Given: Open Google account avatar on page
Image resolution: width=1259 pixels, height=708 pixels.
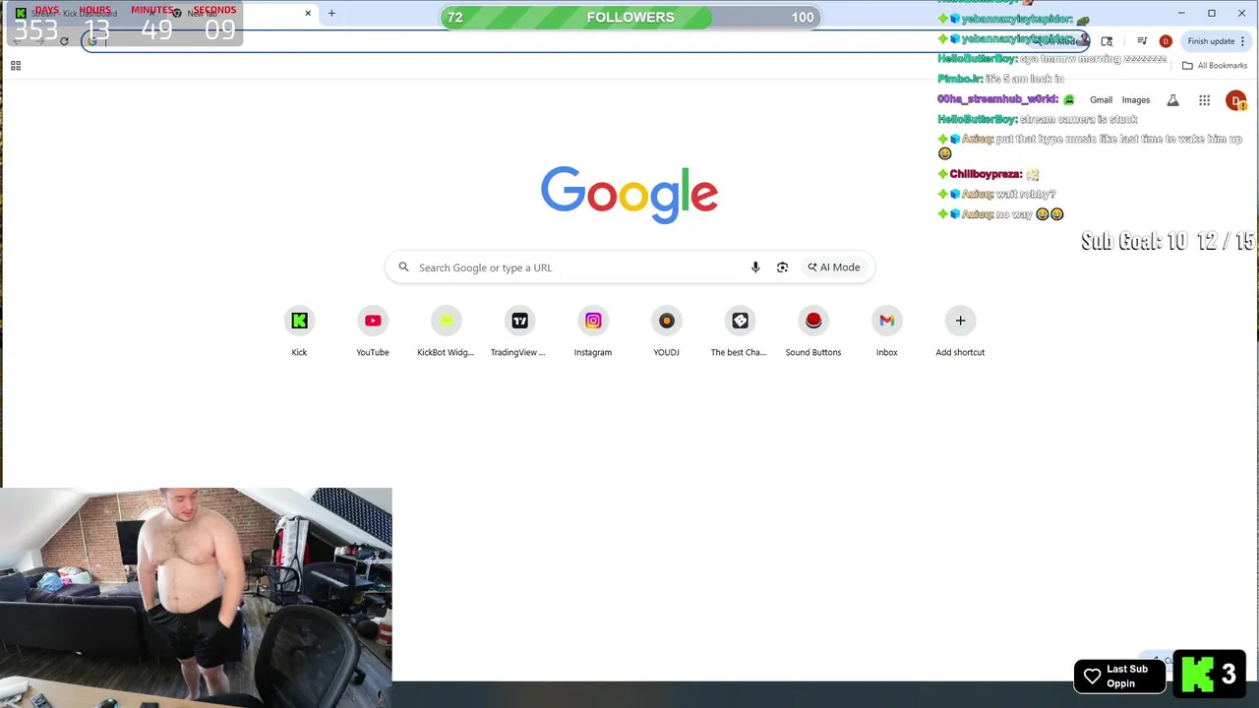Looking at the screenshot, I should pos(1235,100).
